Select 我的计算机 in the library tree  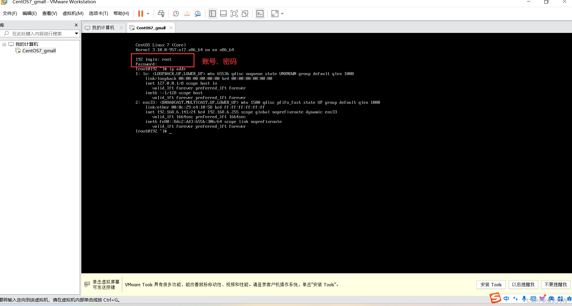(27, 44)
